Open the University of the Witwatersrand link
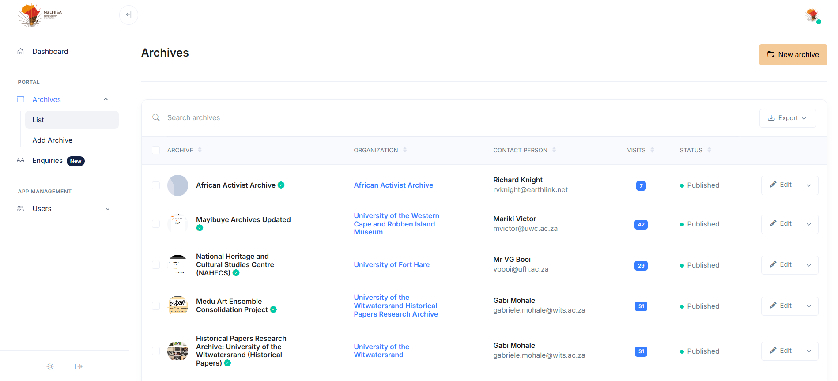Image resolution: width=838 pixels, height=381 pixels. (x=381, y=351)
